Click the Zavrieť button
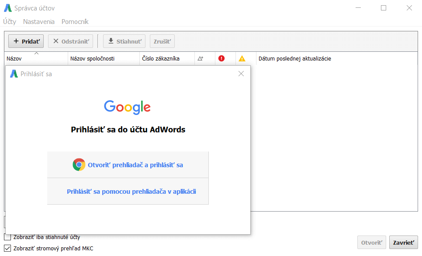The image size is (422, 256). click(403, 243)
